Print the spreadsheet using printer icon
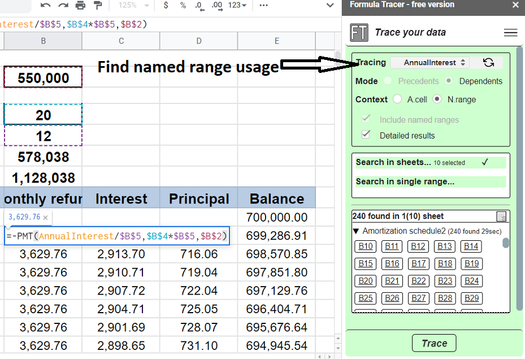 pyautogui.click(x=81, y=6)
